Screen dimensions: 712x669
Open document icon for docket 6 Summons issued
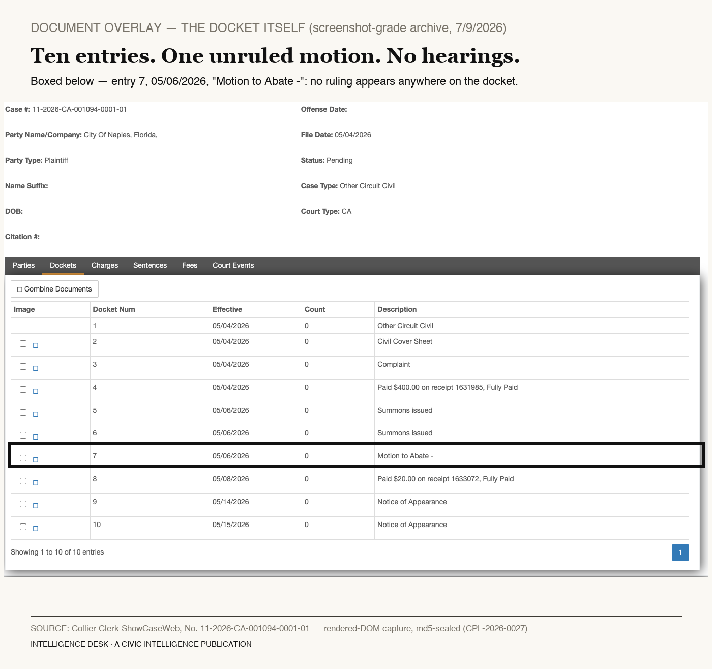click(36, 437)
